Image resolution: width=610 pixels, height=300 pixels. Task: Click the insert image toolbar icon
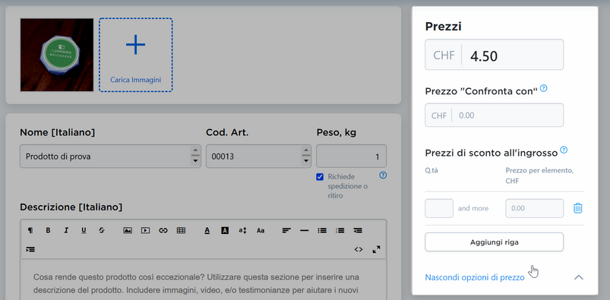pos(128,230)
